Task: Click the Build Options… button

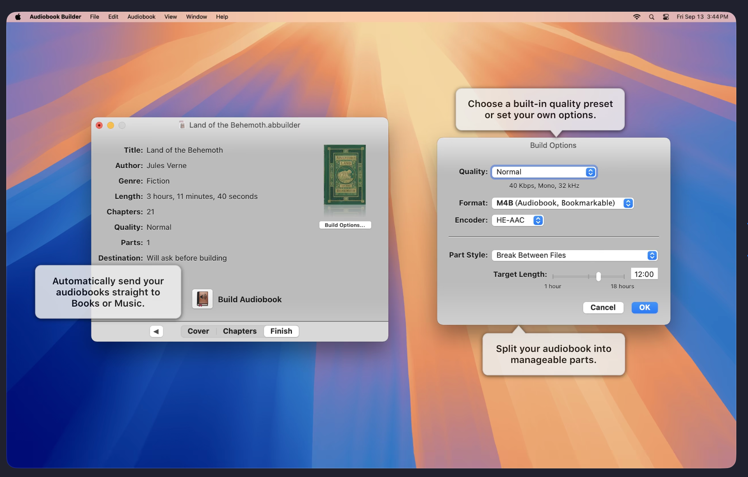Action: coord(345,225)
